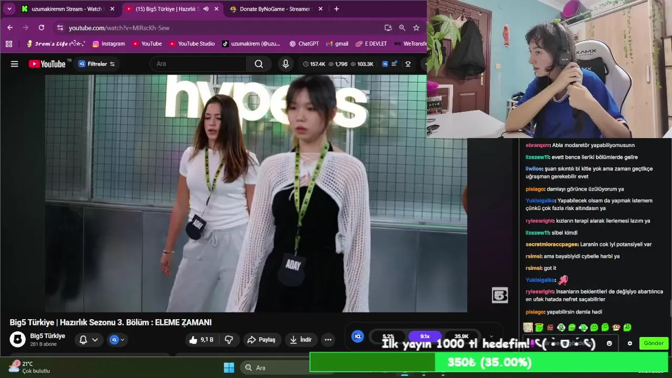Start voice search with the microphone icon
This screenshot has width=672, height=378.
286,64
